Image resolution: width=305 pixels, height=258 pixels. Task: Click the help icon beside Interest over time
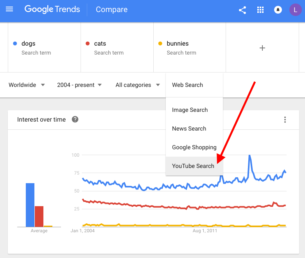pos(75,119)
